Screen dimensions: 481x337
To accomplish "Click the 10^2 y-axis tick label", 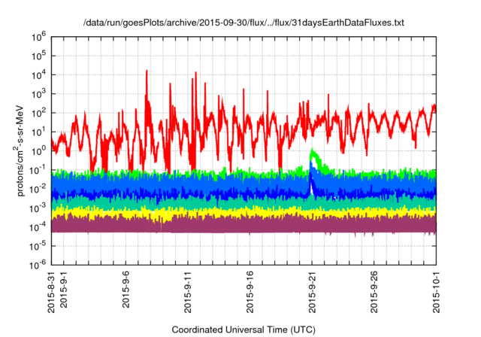I will (x=38, y=113).
